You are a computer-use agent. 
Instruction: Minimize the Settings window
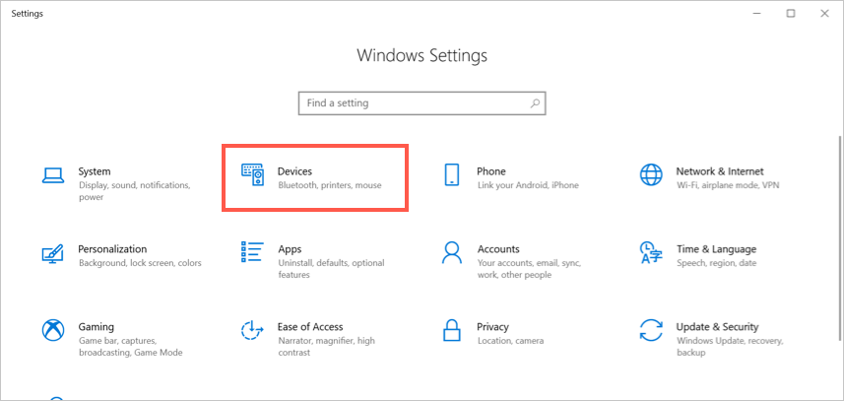point(754,14)
